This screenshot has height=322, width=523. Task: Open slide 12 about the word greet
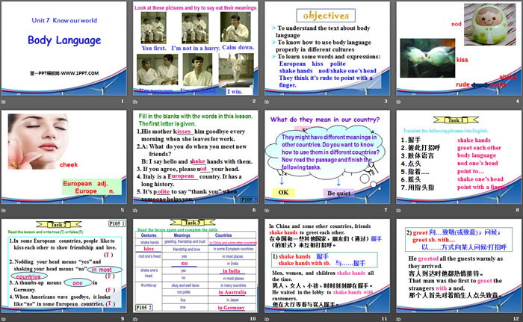(x=456, y=270)
